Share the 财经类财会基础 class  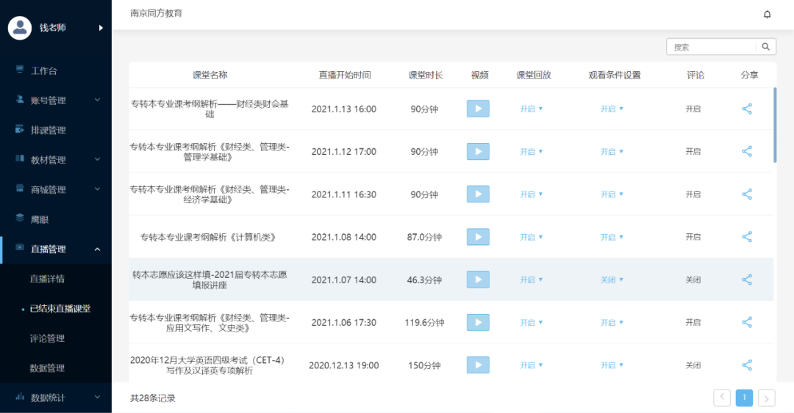click(x=747, y=109)
